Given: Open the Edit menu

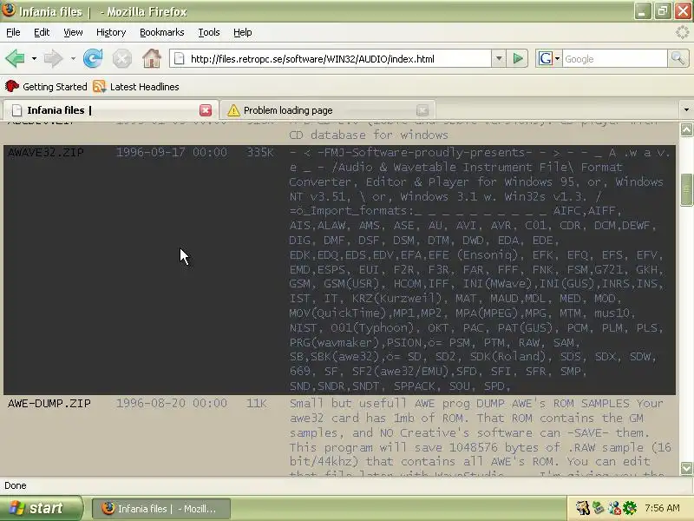Looking at the screenshot, I should 42,32.
